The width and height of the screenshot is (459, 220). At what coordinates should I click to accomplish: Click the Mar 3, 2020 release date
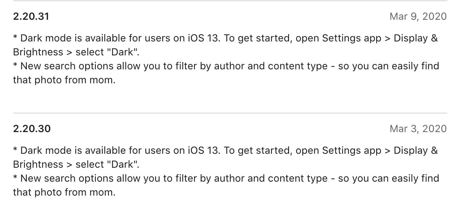point(418,129)
